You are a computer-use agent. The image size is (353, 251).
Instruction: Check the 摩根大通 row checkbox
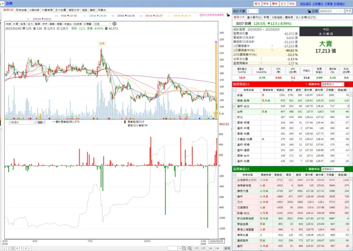(235, 191)
